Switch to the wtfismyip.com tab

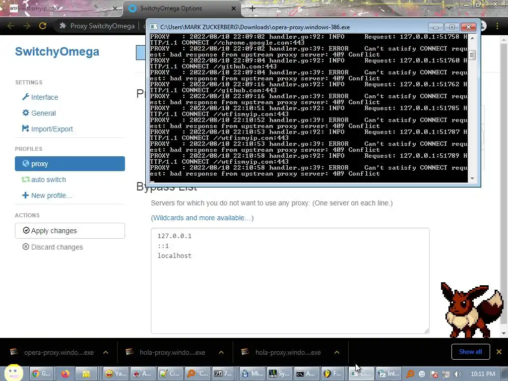62,8
